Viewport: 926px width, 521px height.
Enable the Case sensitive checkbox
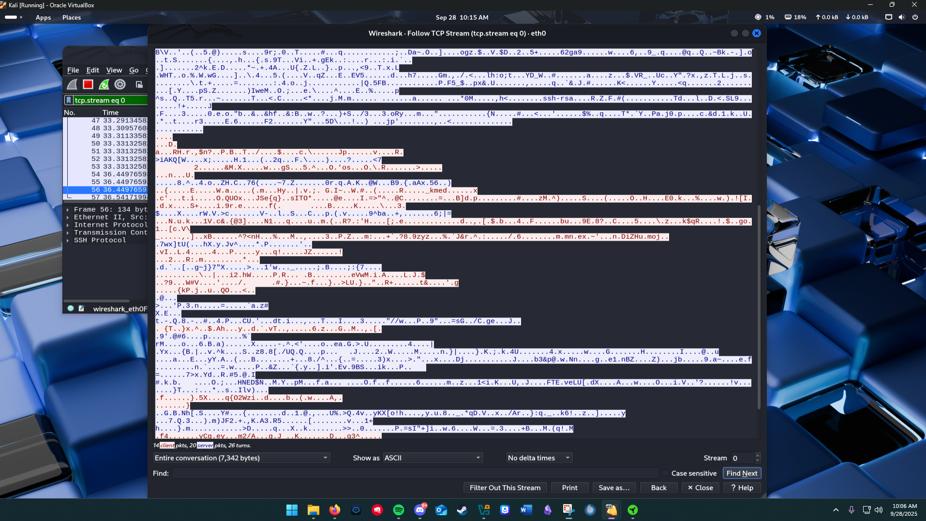coord(666,473)
